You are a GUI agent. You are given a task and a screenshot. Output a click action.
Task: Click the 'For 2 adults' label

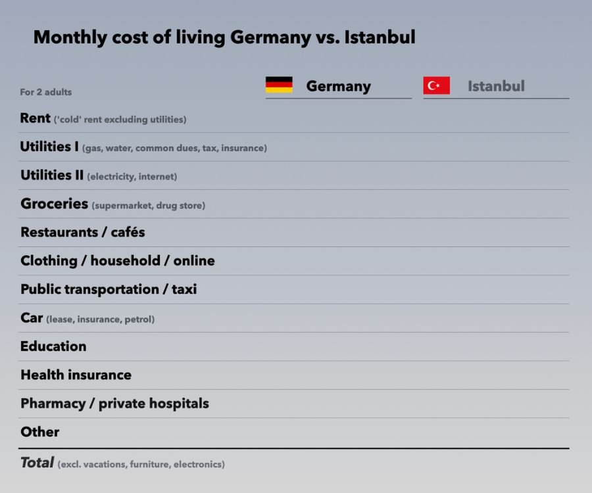click(x=45, y=92)
